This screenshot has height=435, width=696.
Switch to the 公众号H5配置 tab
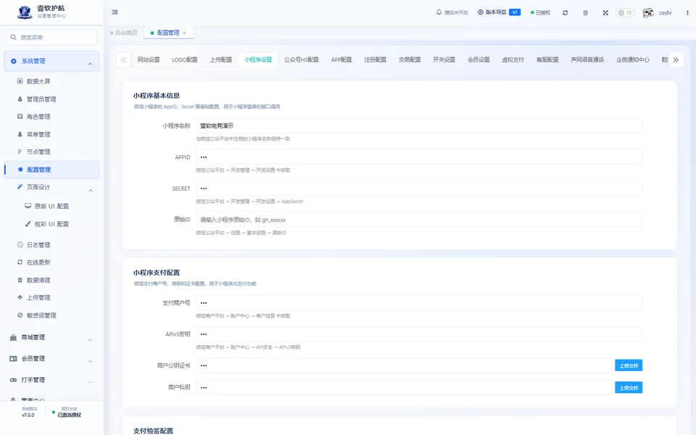click(x=302, y=59)
